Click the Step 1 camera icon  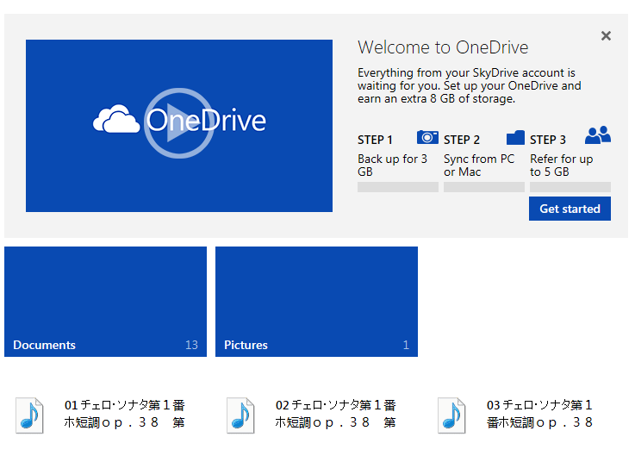[427, 137]
